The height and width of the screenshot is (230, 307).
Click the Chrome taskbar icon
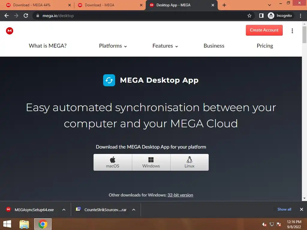tap(43, 224)
